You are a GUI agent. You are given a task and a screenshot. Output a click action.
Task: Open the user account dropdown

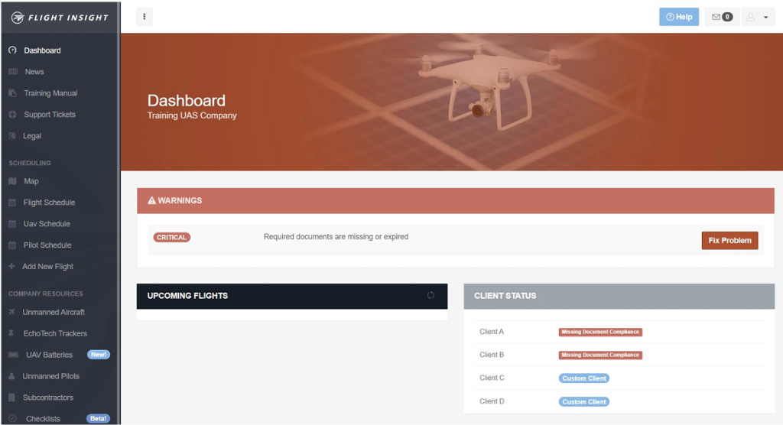pos(758,17)
